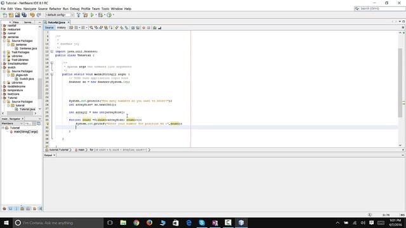
Task: Click the Comment lines editor icon
Action: click(155, 28)
